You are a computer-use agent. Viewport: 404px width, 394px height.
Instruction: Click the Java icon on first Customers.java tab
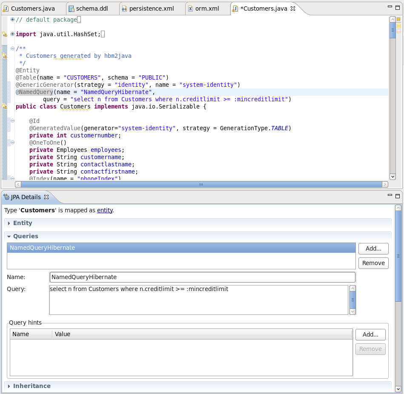pos(6,8)
